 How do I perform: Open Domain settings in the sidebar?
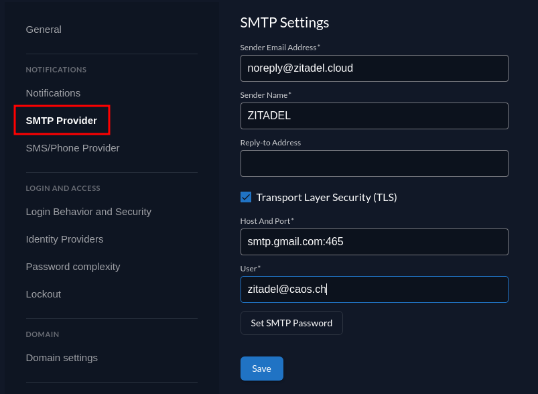tap(62, 358)
